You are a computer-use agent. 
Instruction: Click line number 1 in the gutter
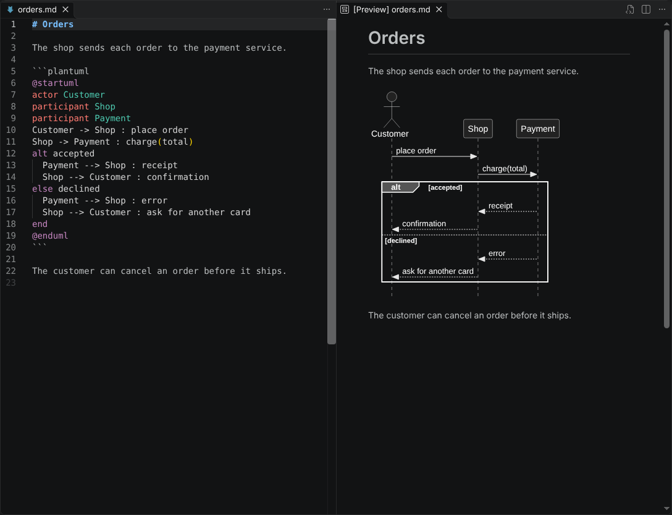click(x=14, y=25)
